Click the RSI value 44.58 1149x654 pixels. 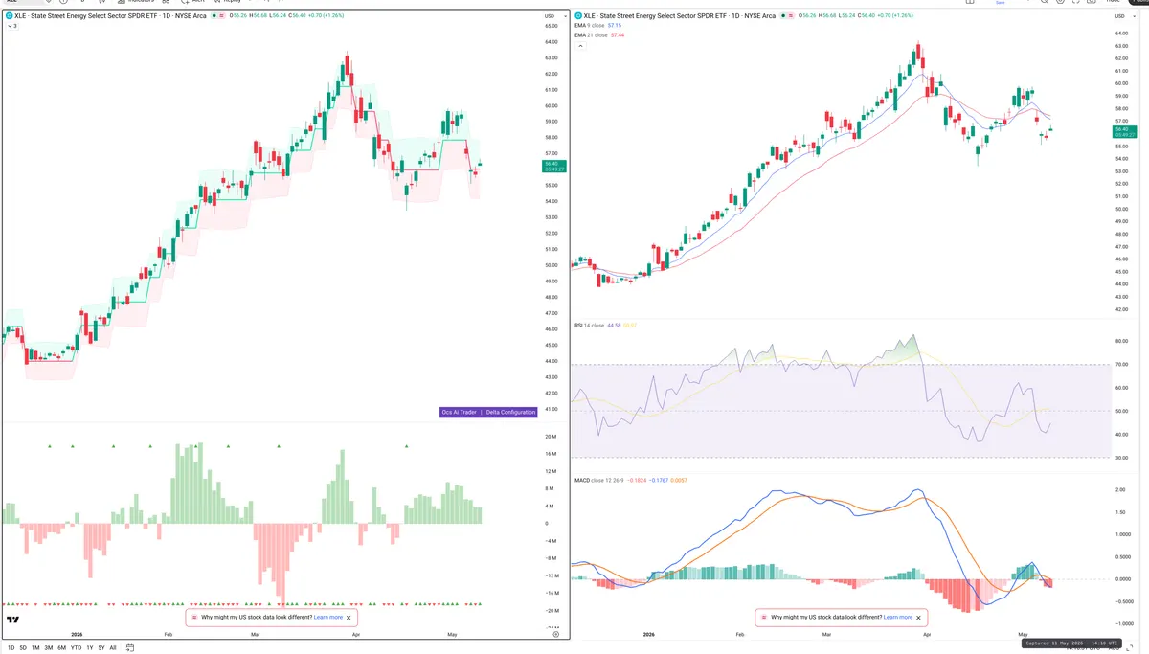[x=614, y=325]
